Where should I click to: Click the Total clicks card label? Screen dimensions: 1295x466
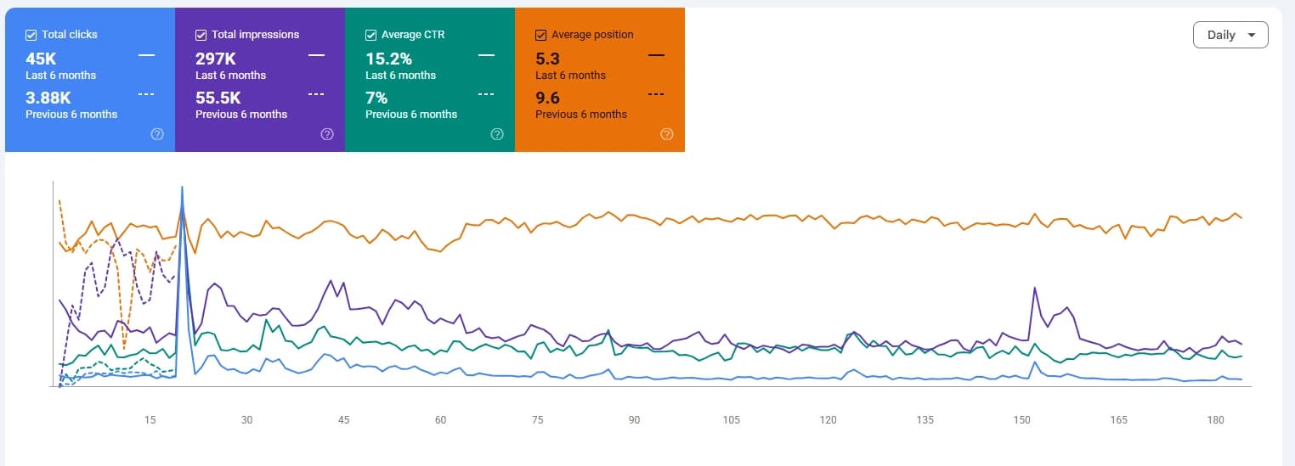[x=70, y=35]
